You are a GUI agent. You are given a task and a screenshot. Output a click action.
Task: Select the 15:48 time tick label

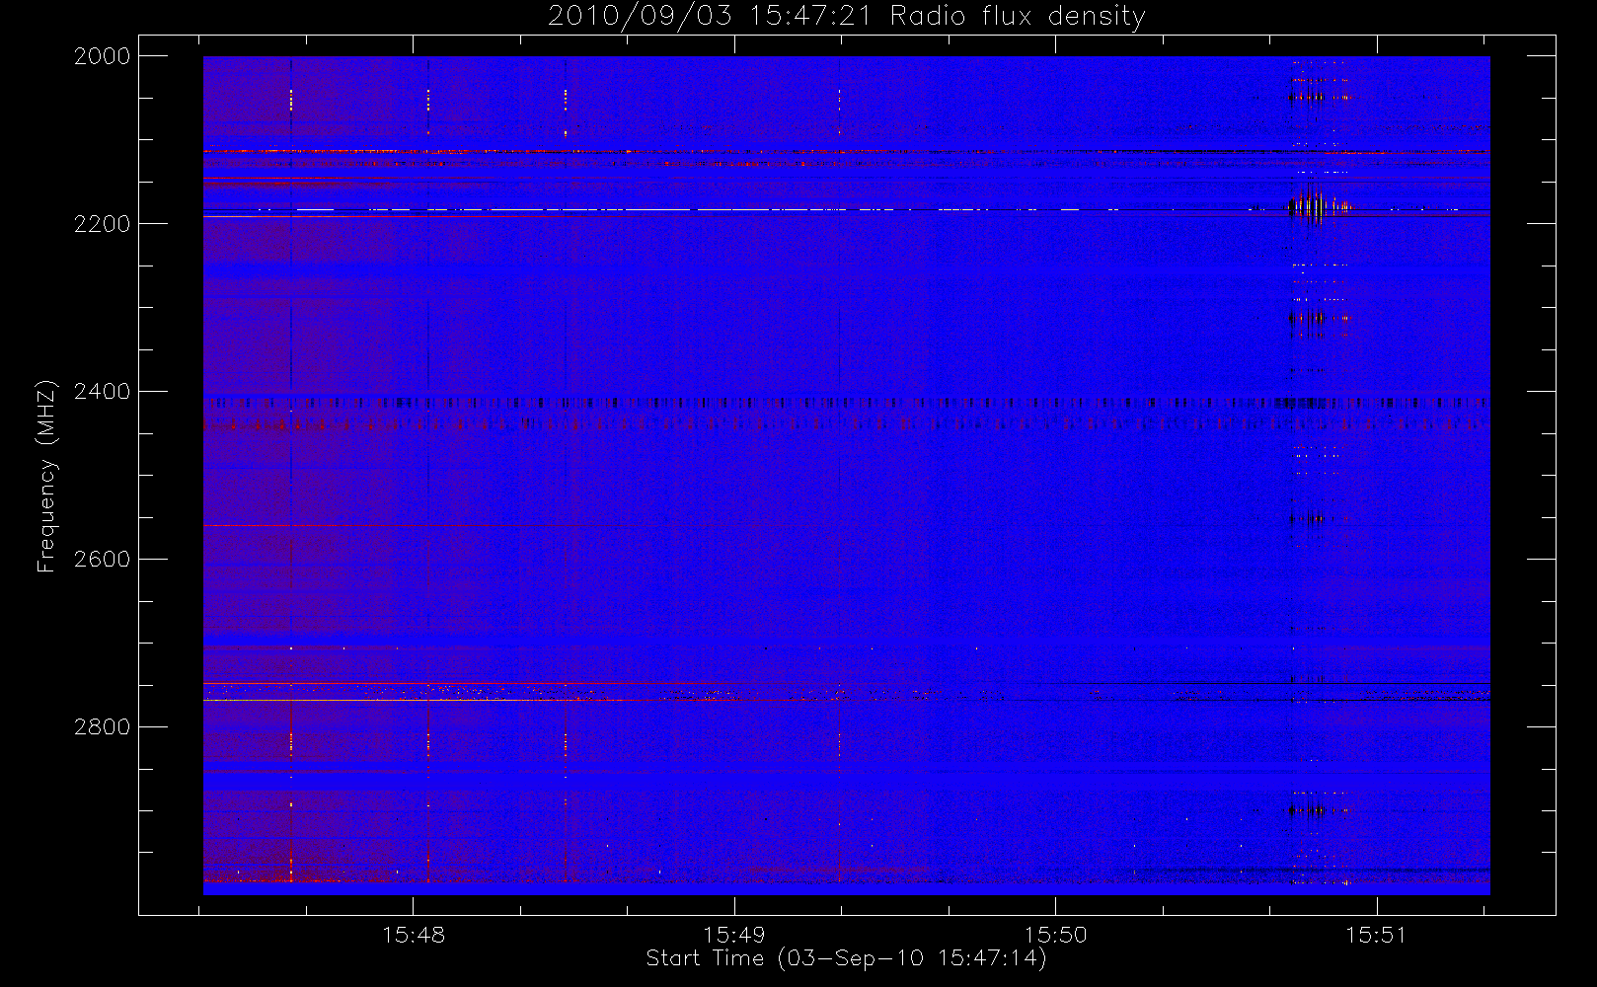pyautogui.click(x=413, y=935)
